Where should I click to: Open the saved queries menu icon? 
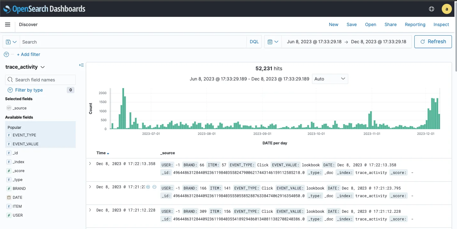[11, 42]
